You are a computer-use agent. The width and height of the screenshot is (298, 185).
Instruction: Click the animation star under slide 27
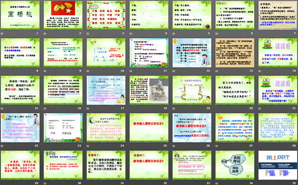pyautogui.click(x=217, y=146)
